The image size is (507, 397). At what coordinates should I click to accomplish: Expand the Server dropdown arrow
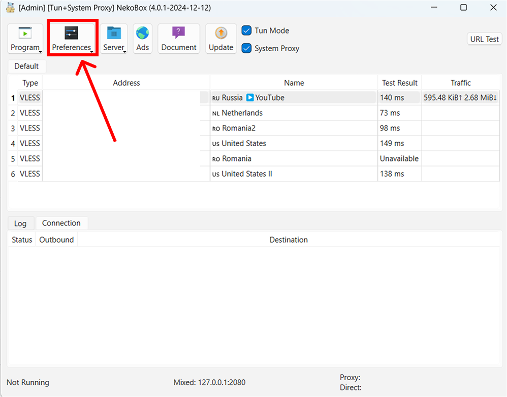coord(124,51)
